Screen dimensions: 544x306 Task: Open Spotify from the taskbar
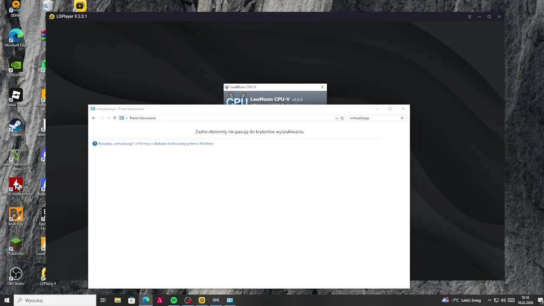[174, 300]
